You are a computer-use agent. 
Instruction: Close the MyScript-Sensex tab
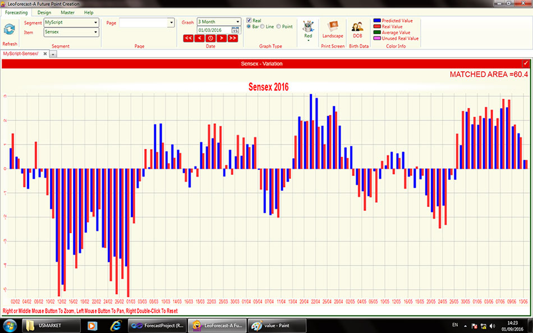(x=45, y=54)
